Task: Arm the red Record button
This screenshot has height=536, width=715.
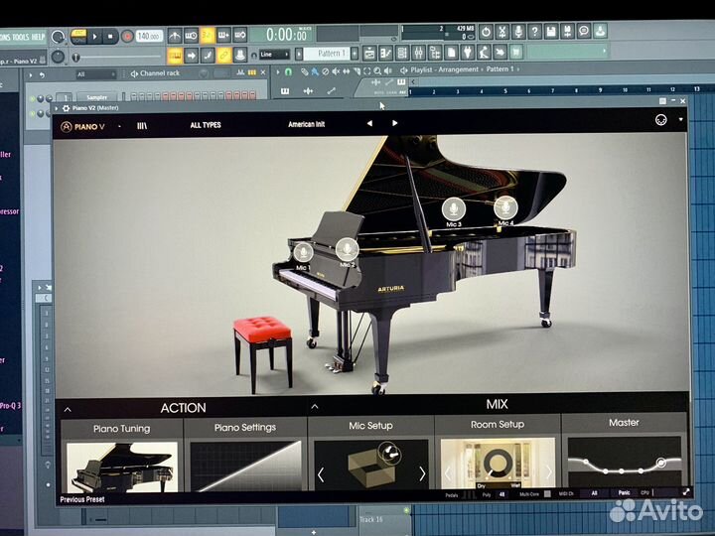Action: pos(127,37)
